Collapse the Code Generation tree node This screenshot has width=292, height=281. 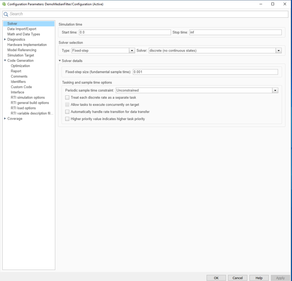click(5, 60)
